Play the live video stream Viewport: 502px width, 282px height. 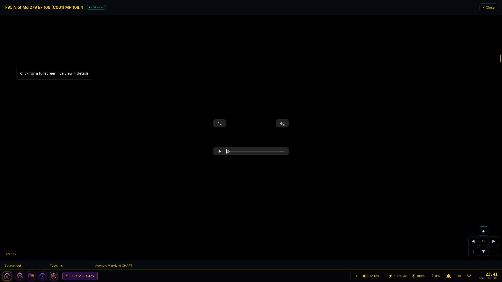point(220,151)
